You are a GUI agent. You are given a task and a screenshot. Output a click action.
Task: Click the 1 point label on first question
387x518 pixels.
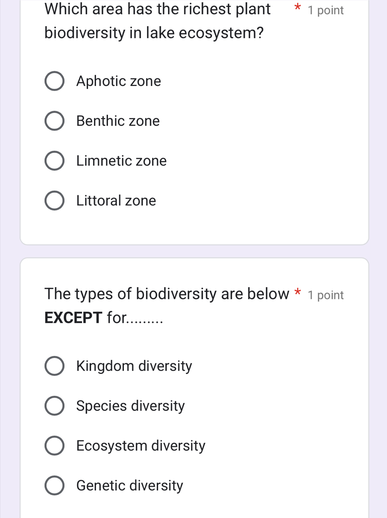(325, 10)
